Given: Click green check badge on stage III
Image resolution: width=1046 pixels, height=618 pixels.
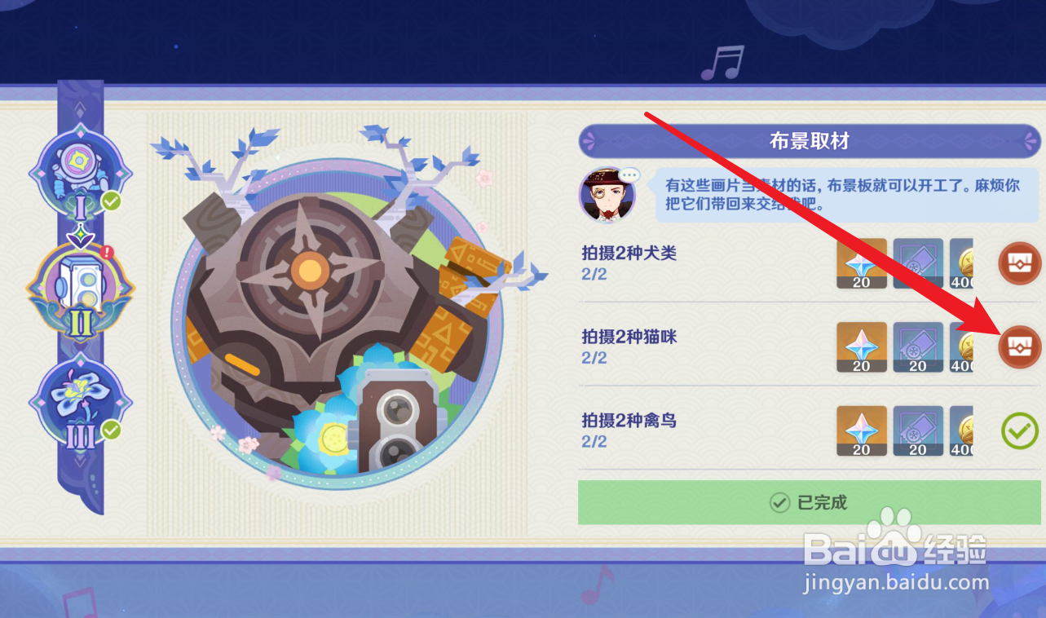Looking at the screenshot, I should (112, 430).
